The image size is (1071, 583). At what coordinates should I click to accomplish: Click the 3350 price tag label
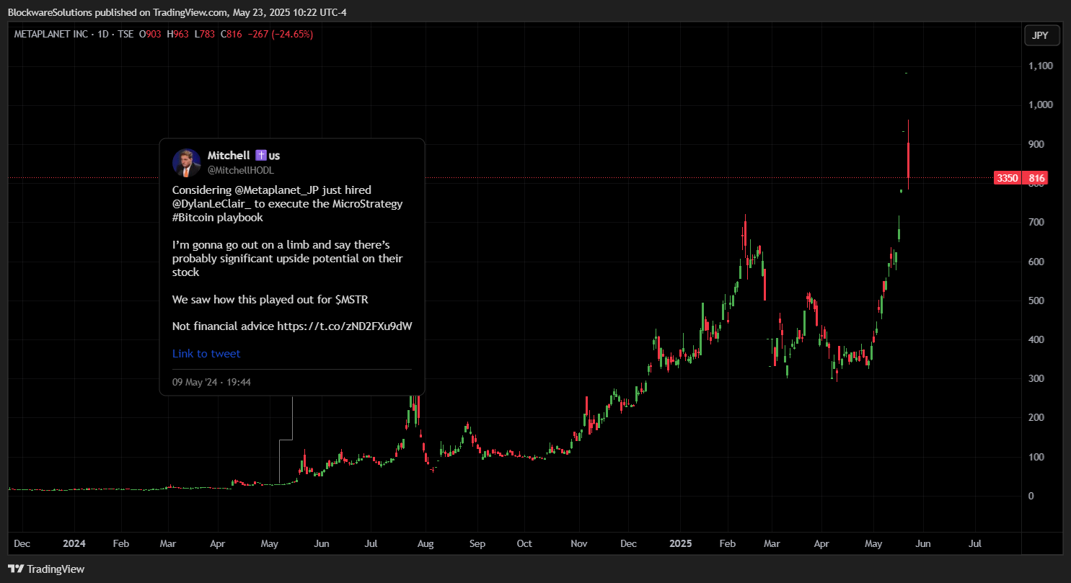1007,178
